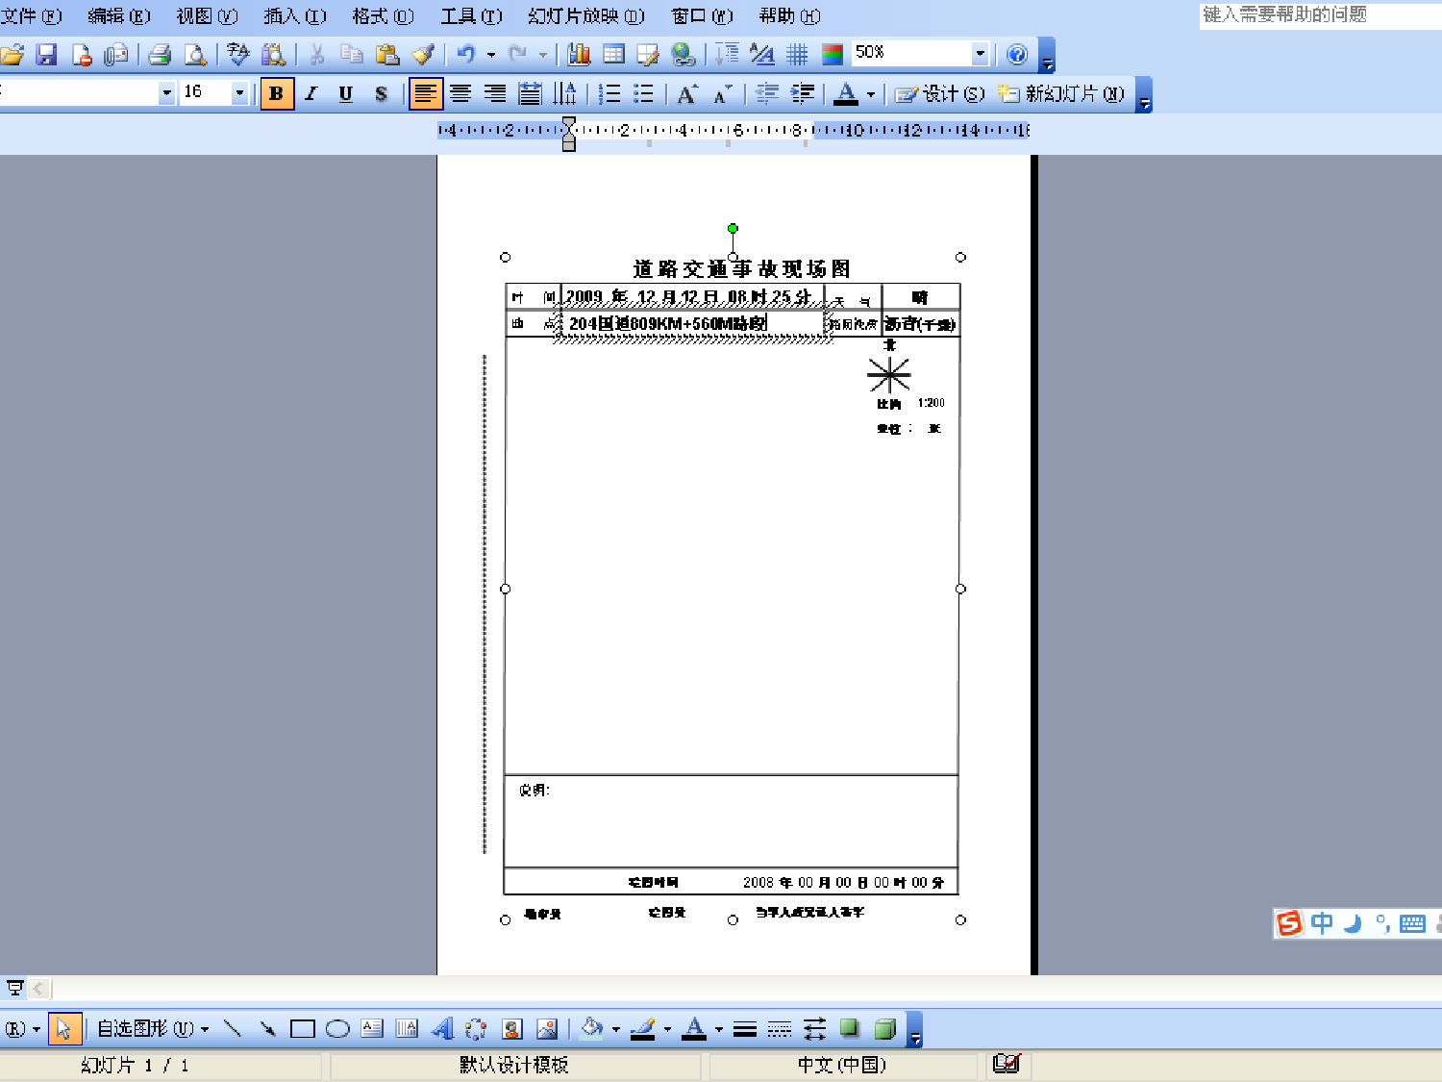This screenshot has width=1442, height=1082.
Task: Click the Permission document icon
Action: 82,55
